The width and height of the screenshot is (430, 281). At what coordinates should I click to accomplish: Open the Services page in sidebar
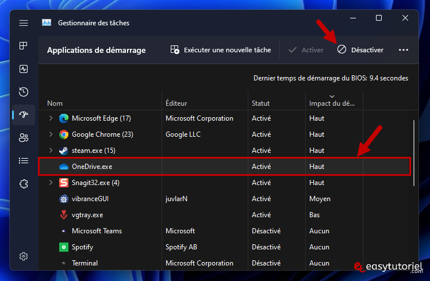(x=24, y=184)
